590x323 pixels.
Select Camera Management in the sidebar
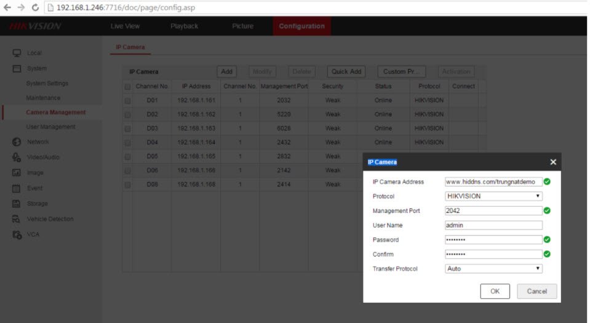pyautogui.click(x=55, y=113)
